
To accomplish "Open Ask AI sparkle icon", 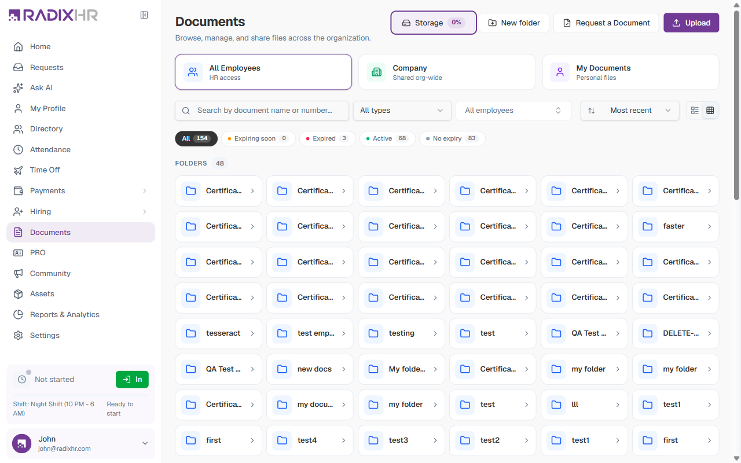I will (x=19, y=88).
